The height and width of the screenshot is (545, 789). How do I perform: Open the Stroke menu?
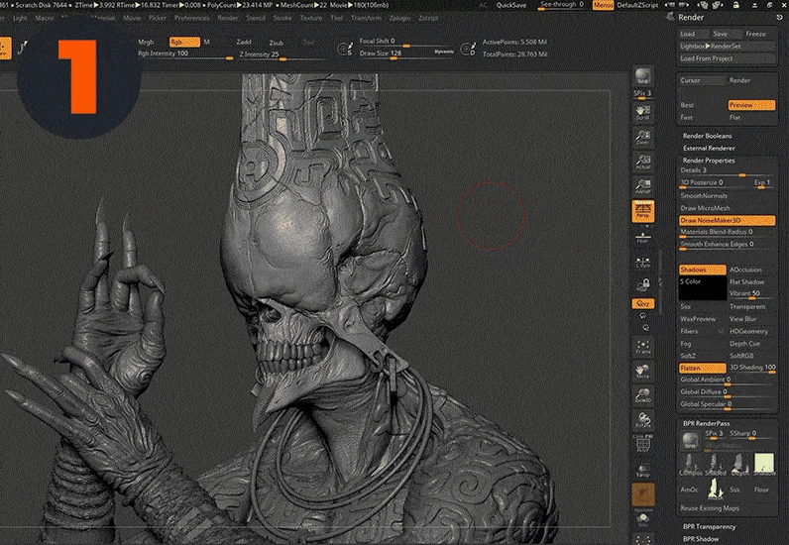tap(282, 18)
